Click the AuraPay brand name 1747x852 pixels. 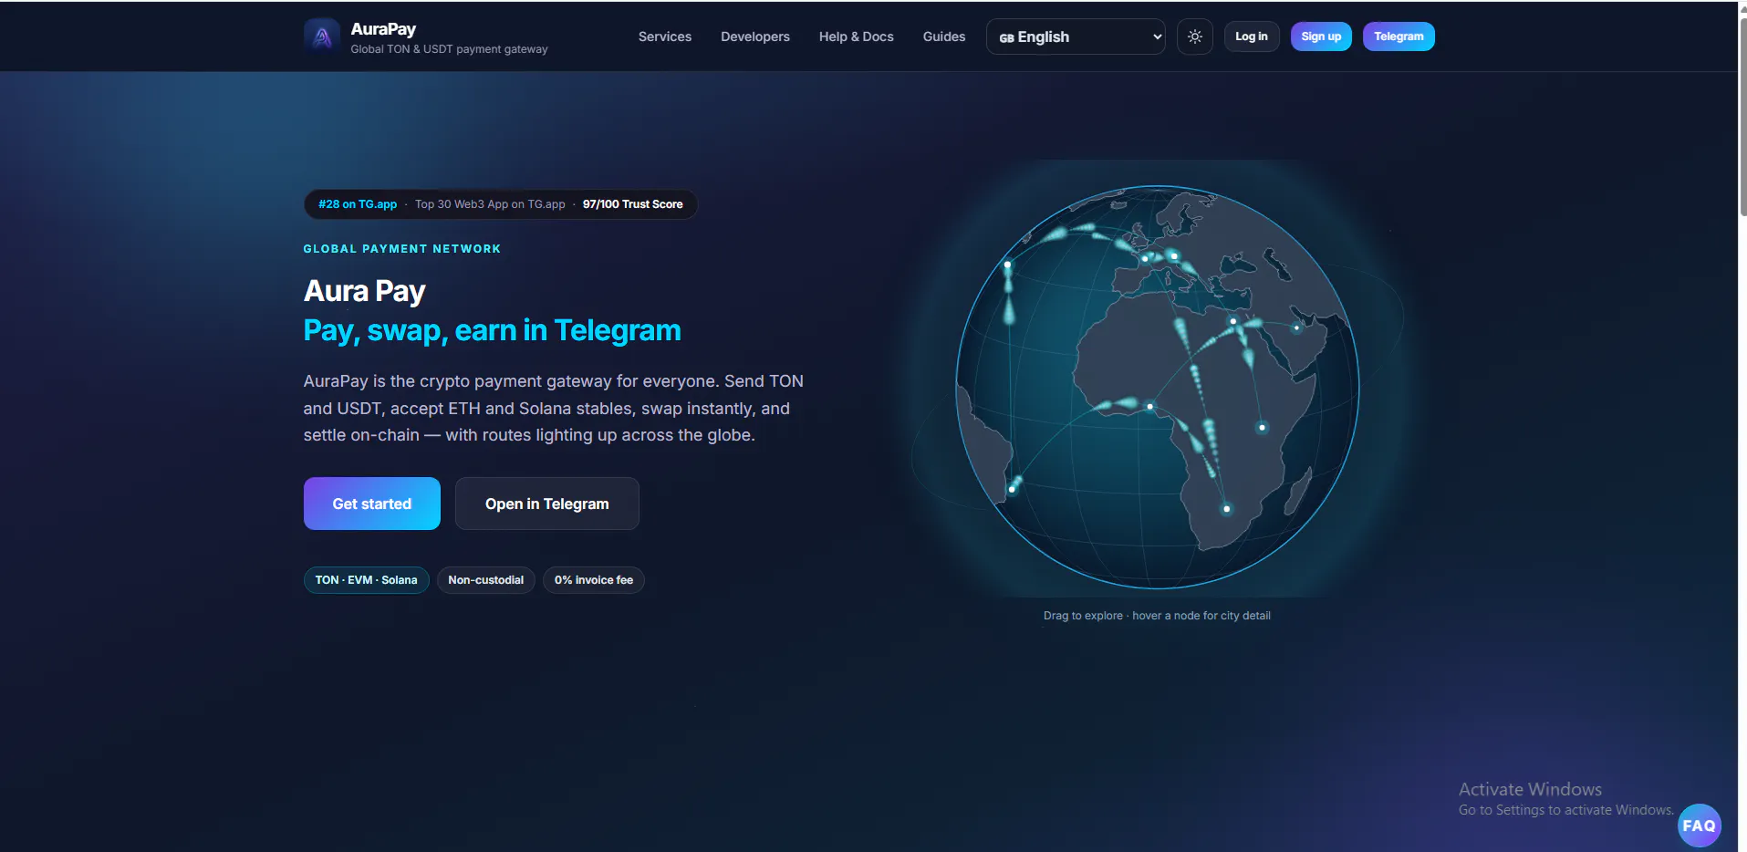coord(383,29)
